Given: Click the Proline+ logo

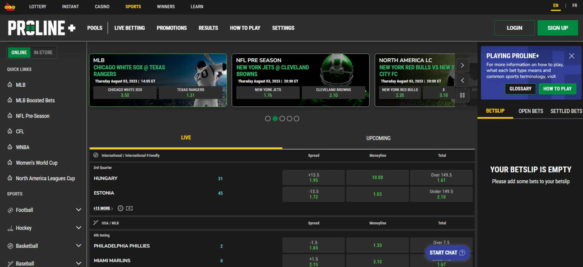Looking at the screenshot, I should [x=41, y=28].
